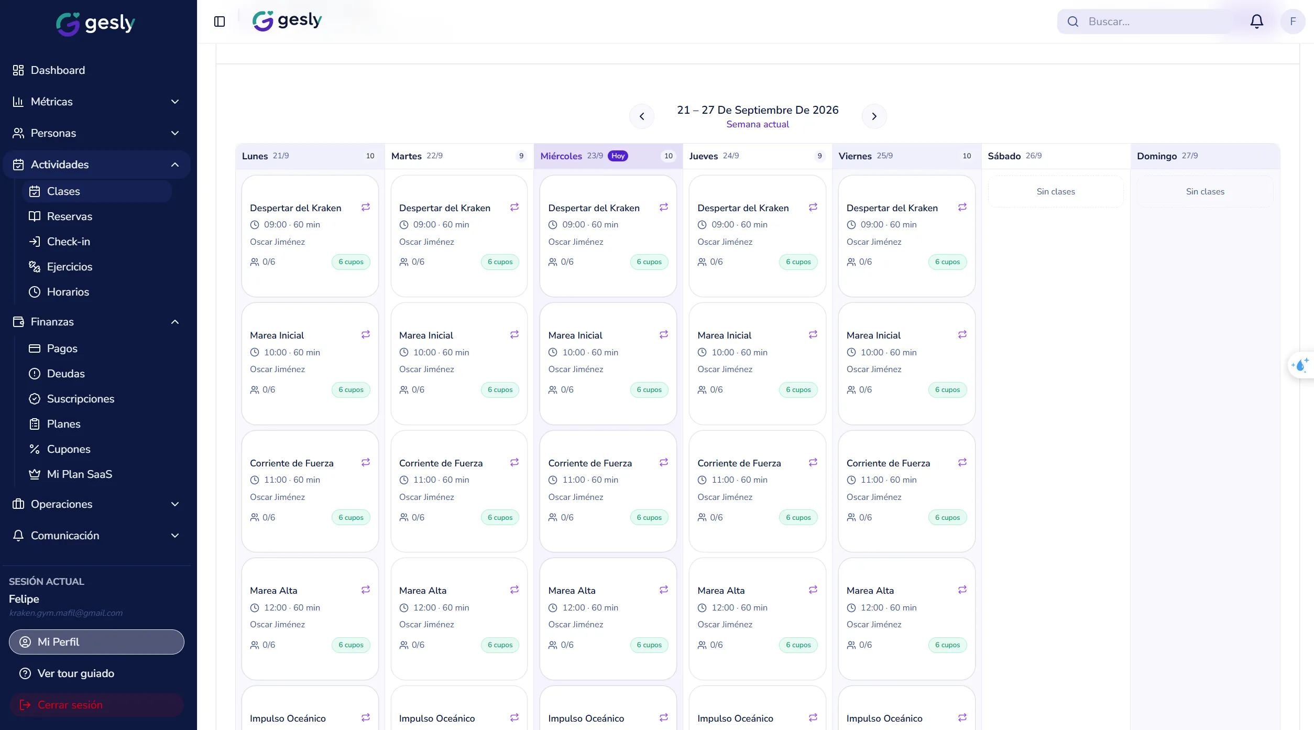This screenshot has width=1314, height=730.
Task: Open the floating water-drop assistant icon
Action: tap(1301, 365)
